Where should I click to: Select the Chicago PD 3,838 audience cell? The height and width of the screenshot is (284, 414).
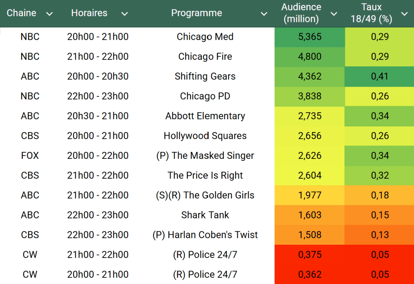pyautogui.click(x=310, y=96)
